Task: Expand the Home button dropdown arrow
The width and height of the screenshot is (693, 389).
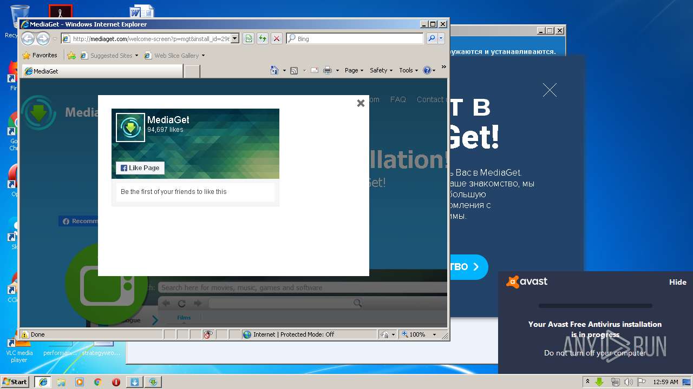Action: pos(284,70)
